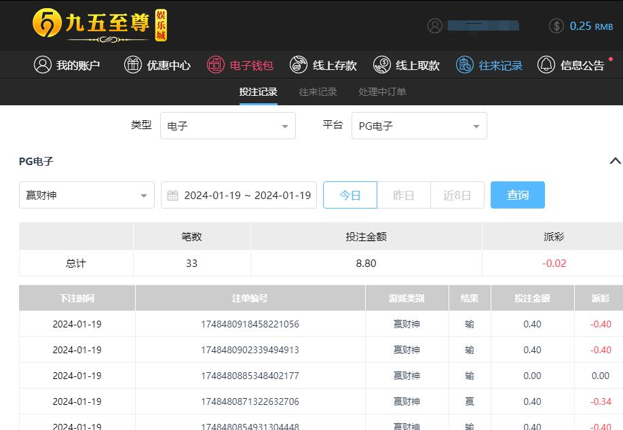
Task: Switch to the 处理中订单 tab
Action: click(382, 92)
